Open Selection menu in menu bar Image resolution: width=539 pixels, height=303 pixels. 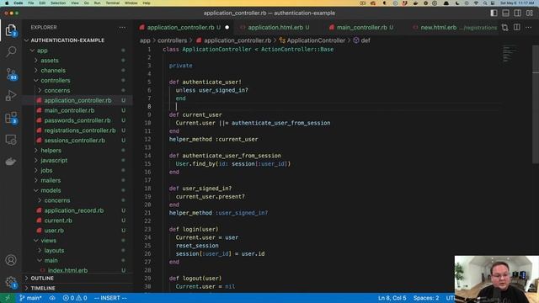coord(58,3)
